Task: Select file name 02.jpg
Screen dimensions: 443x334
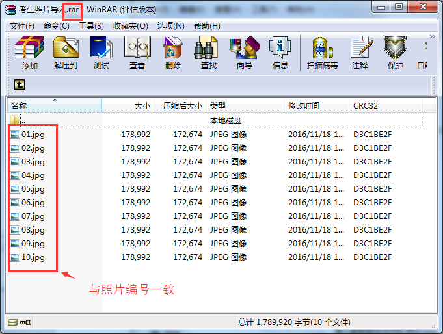Action: tap(33, 148)
